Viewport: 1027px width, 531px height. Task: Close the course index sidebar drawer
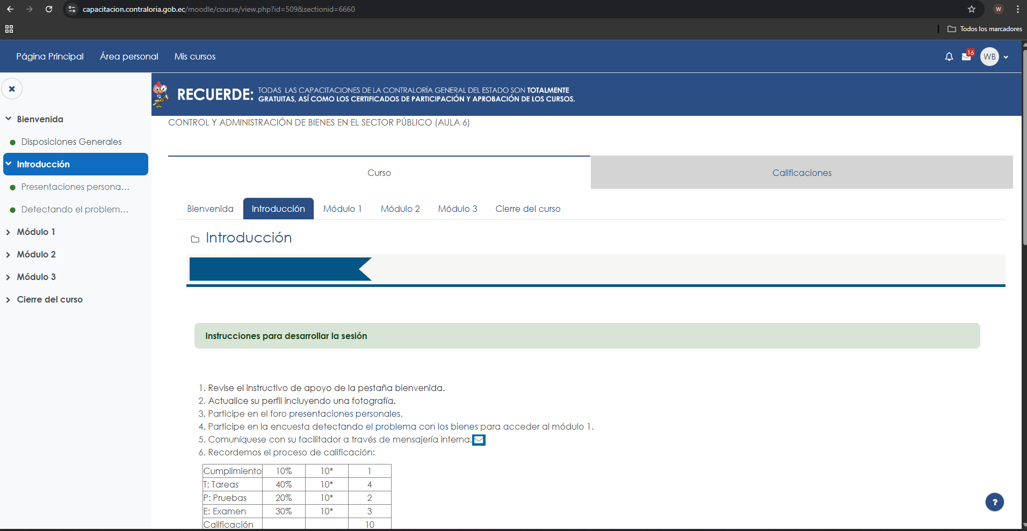click(12, 89)
